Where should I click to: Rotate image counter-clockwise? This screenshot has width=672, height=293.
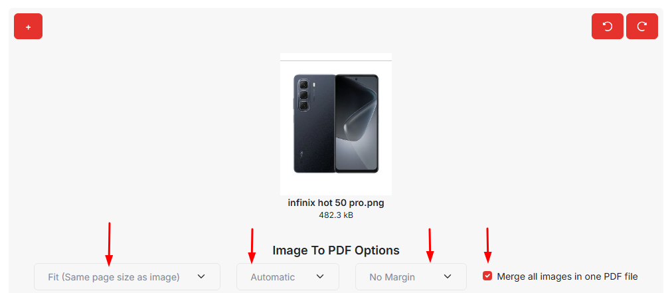tap(608, 27)
